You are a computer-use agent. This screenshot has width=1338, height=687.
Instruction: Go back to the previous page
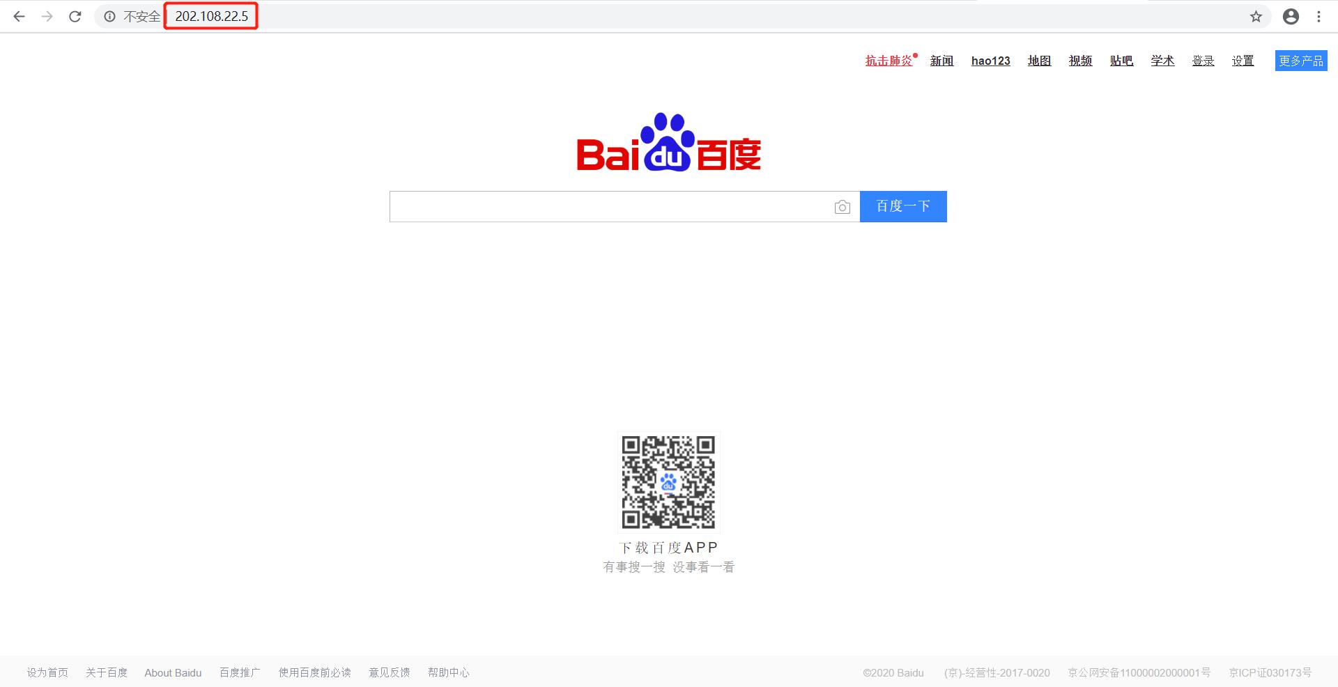point(19,16)
